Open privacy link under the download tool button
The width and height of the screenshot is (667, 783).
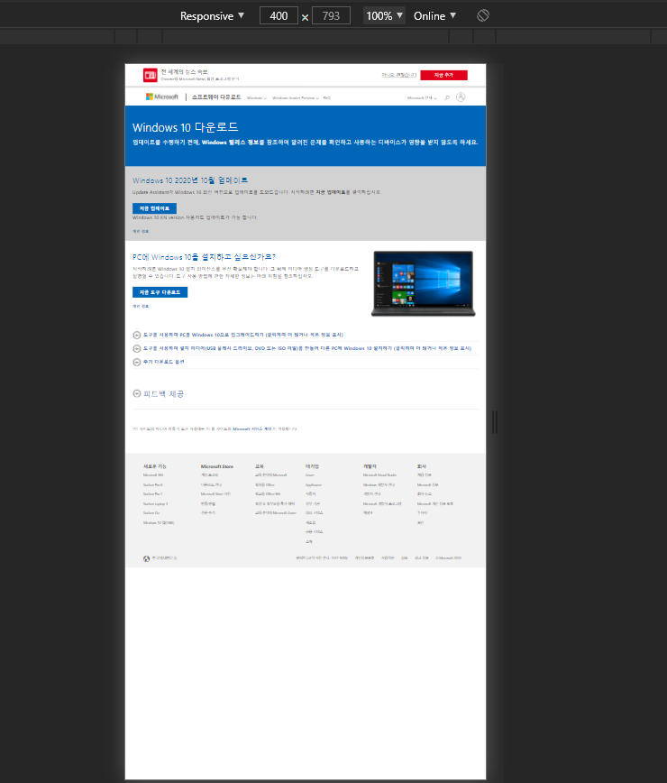coord(141,306)
